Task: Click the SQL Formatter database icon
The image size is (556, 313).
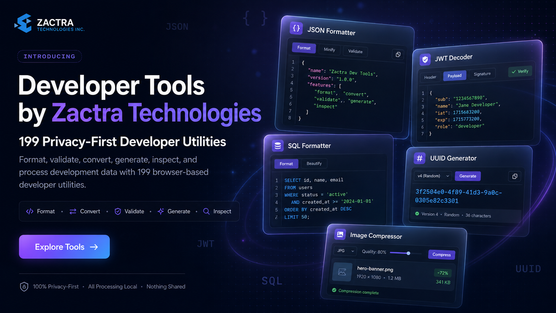Action: [x=278, y=146]
